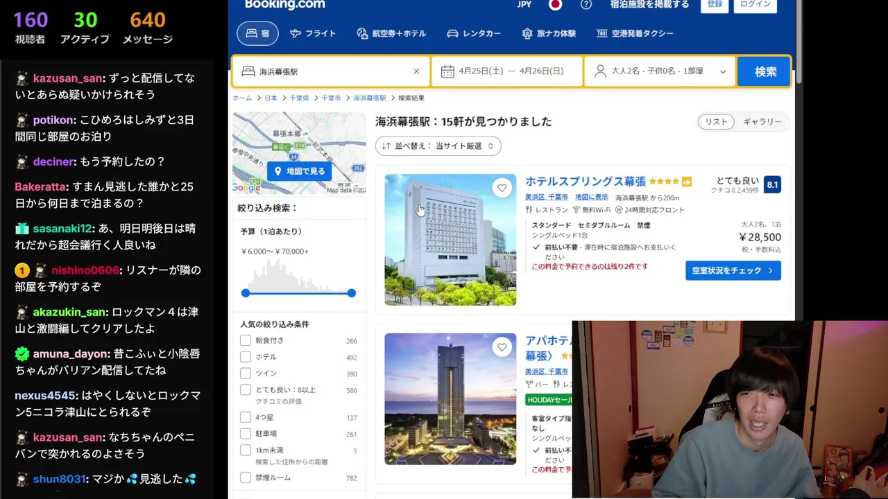Open the 4月25日 date picker
The height and width of the screenshot is (499, 888).
coord(507,71)
